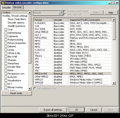
Task: Select the DivX 4/5/6 row
Action: [x=73, y=29]
